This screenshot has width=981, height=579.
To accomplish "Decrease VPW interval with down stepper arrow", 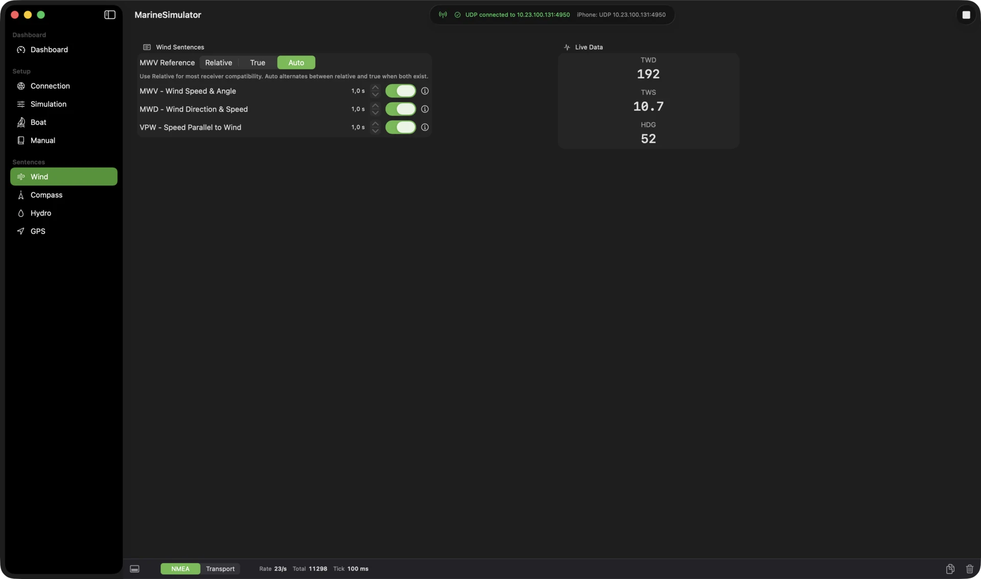I will point(376,131).
